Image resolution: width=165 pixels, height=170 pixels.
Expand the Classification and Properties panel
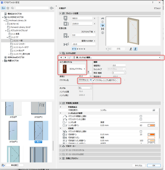point(60,158)
